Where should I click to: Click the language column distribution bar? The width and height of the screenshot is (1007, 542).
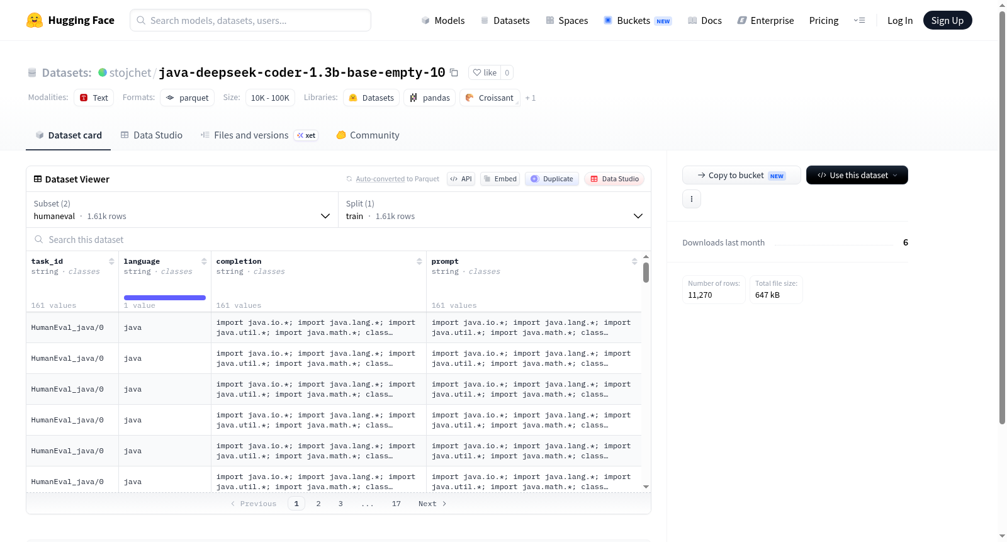point(165,298)
